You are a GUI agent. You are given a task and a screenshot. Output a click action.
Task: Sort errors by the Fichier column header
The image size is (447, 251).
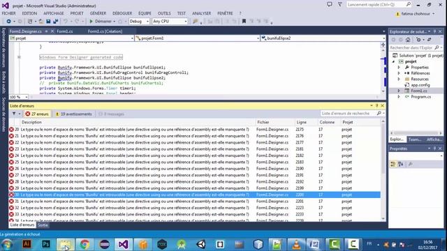pos(275,122)
